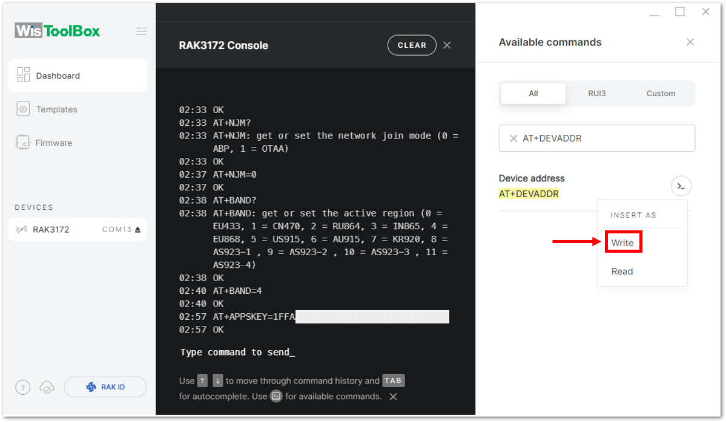Click the CLEAR console button

[x=412, y=45]
